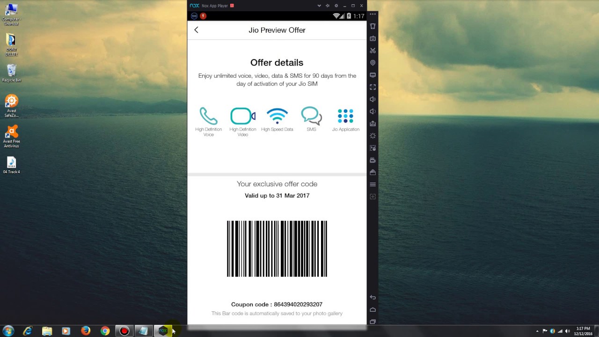Screen dimensions: 599x337
Task: Click the pin icon in Nox title bar
Action: (328, 6)
